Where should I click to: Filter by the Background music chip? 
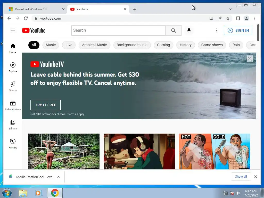click(132, 45)
